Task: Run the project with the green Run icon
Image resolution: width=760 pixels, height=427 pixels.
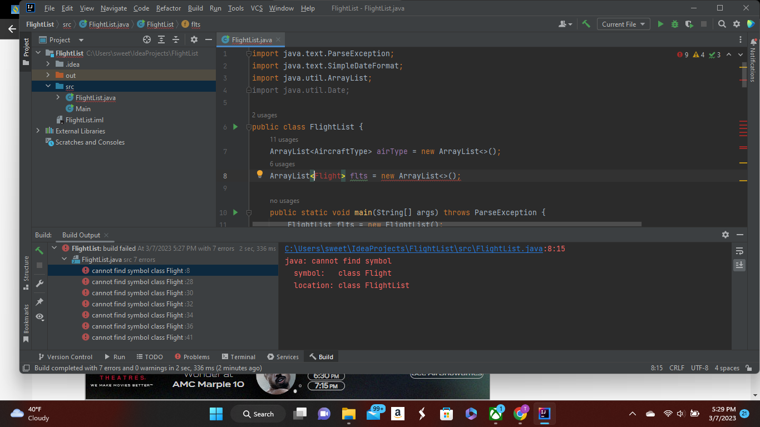Action: coord(660,24)
